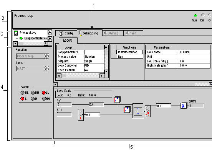Click the Loop table vertical scrollbar down arrow
This screenshot has height=153, width=212.
pyautogui.click(x=106, y=72)
